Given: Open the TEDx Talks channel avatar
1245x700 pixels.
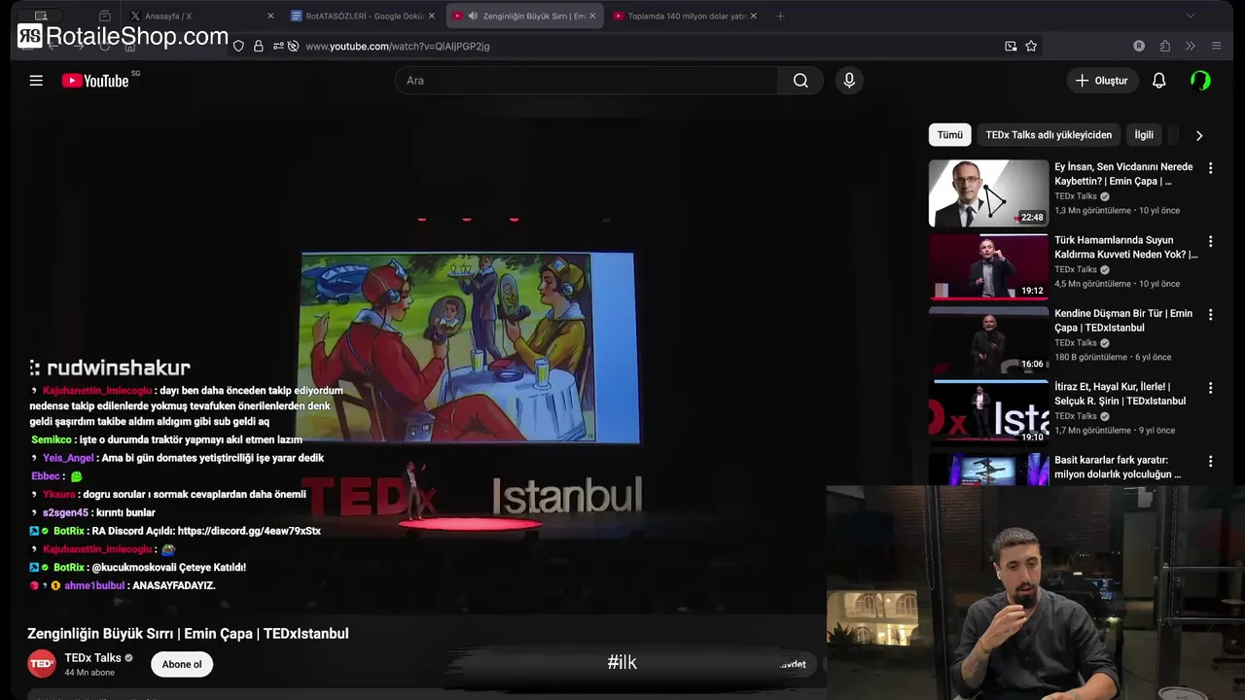Looking at the screenshot, I should click(41, 664).
